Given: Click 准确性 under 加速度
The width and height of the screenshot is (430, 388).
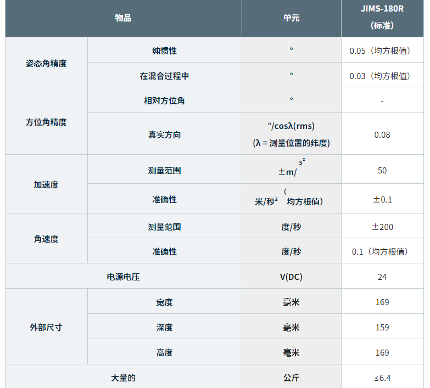Looking at the screenshot, I should [x=165, y=198].
